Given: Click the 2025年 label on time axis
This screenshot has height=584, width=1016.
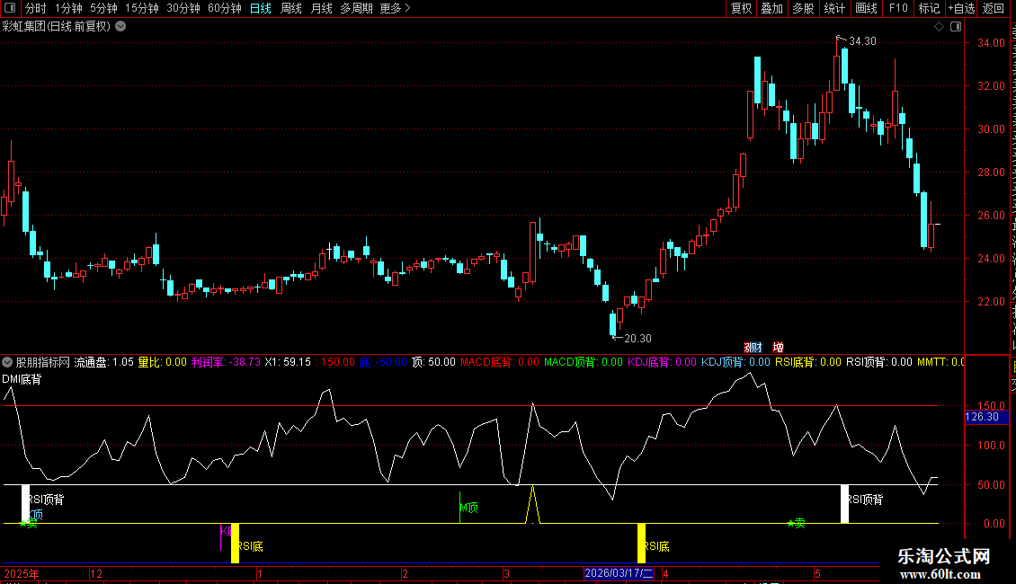Looking at the screenshot, I should pyautogui.click(x=22, y=573).
